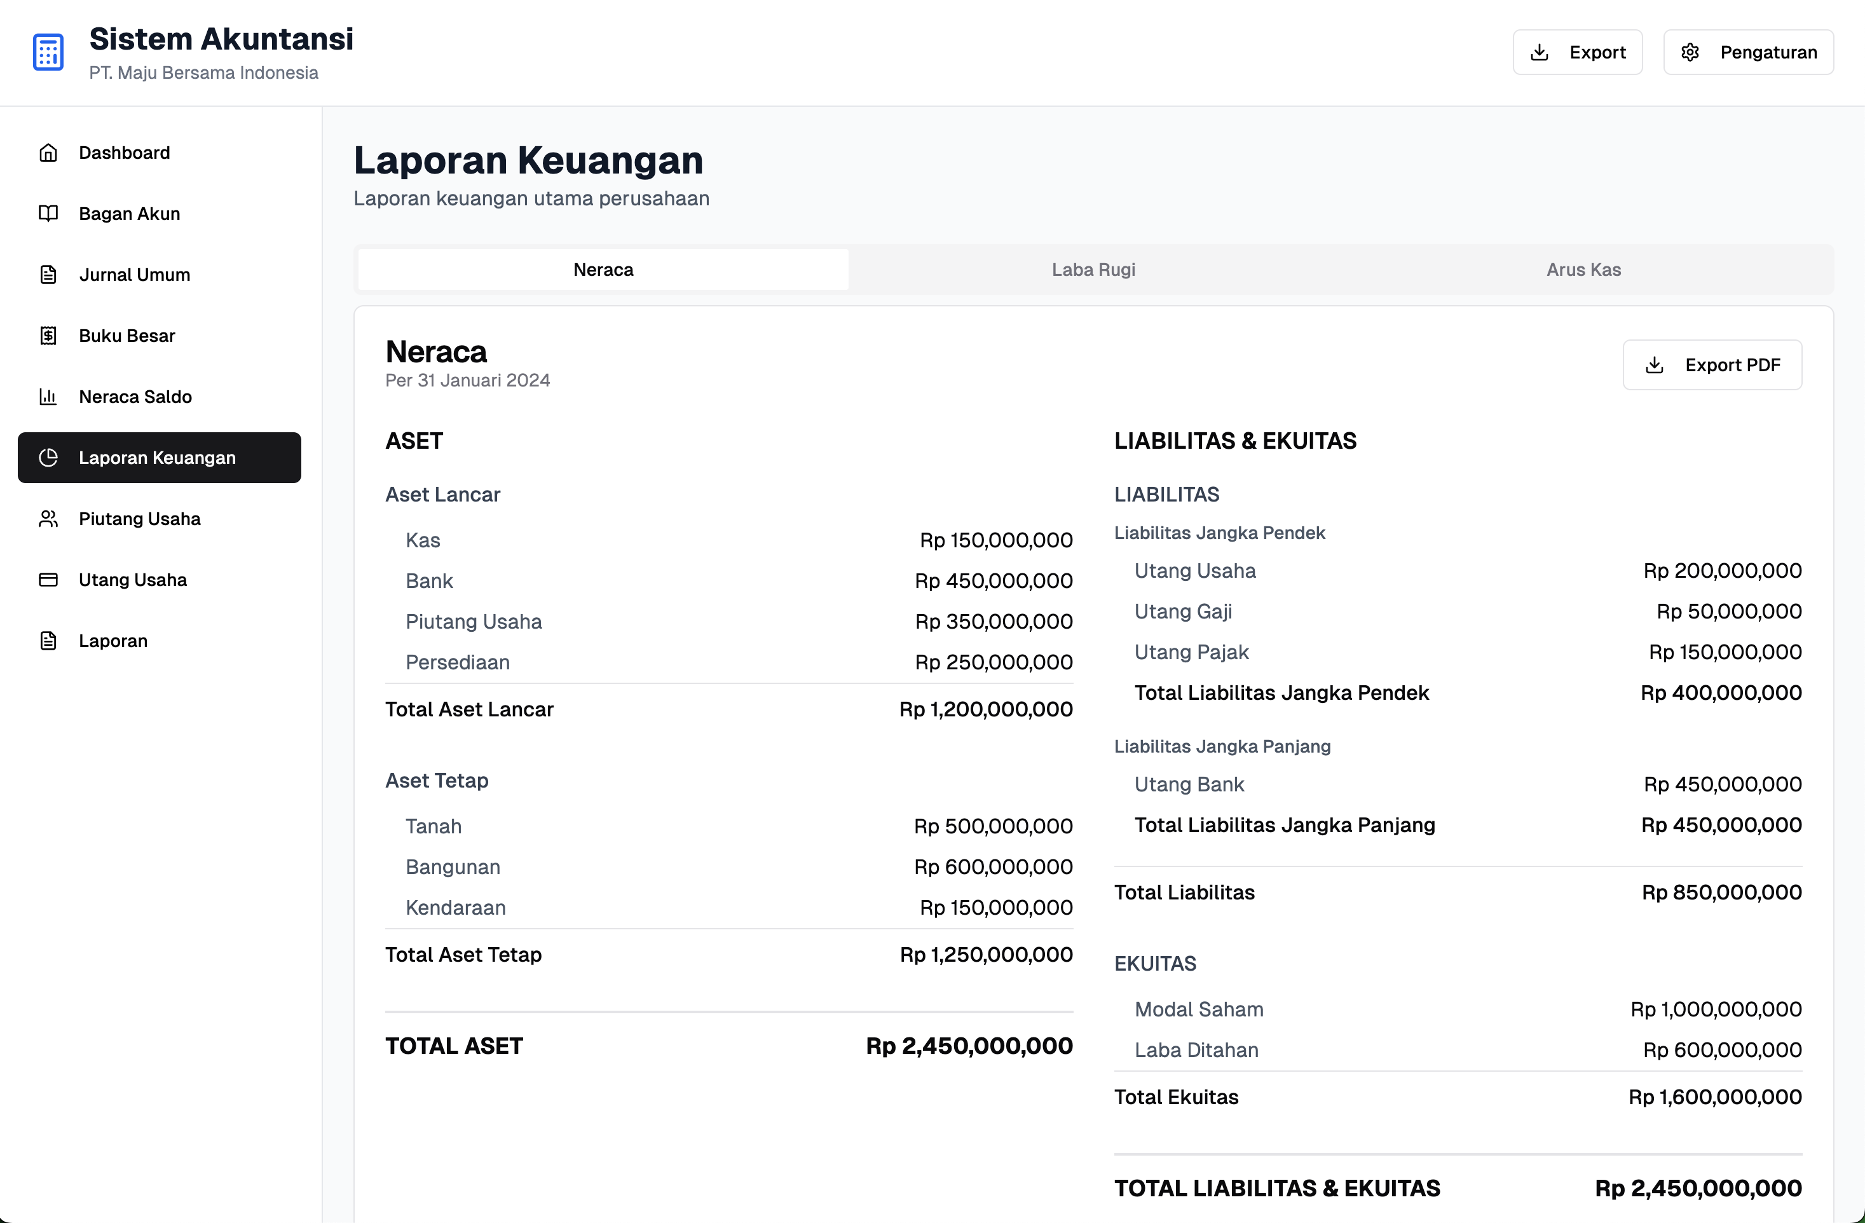Click the Jurnal Umum document icon
The width and height of the screenshot is (1865, 1223).
coord(48,275)
